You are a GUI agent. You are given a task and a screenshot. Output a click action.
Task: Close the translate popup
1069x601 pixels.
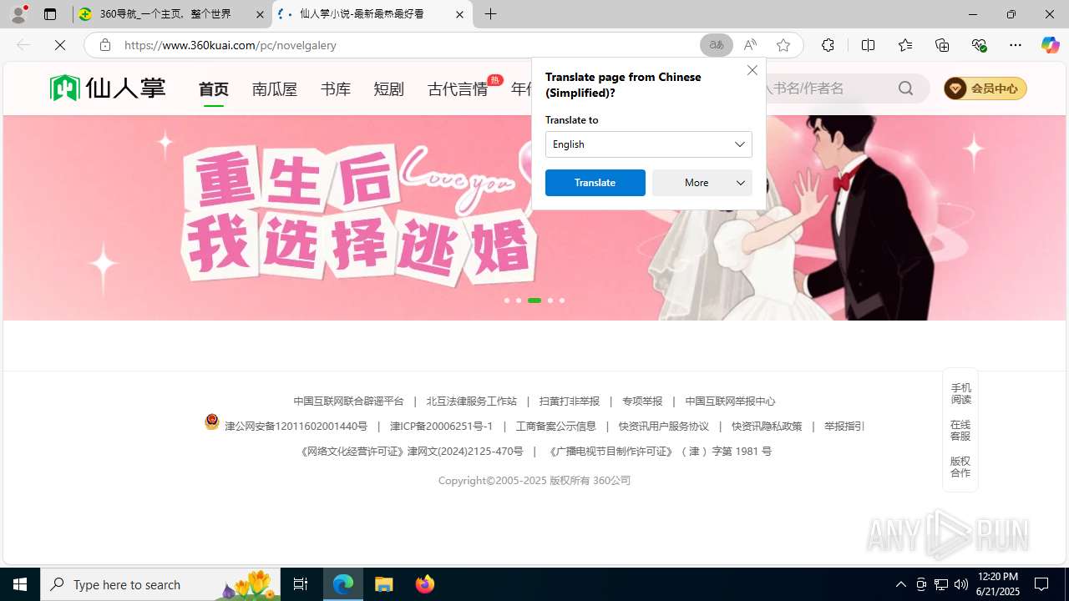coord(752,70)
